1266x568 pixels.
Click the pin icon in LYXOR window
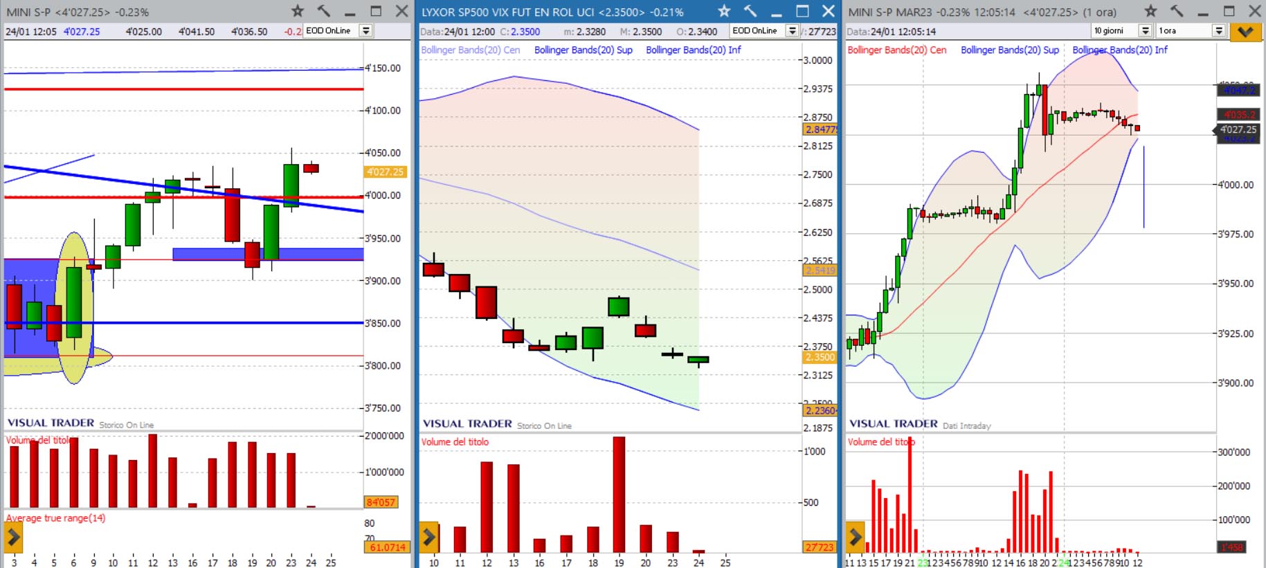point(750,11)
